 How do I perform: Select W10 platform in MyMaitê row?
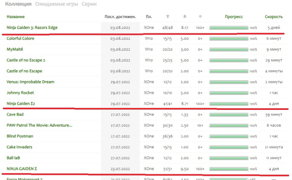coord(149,49)
